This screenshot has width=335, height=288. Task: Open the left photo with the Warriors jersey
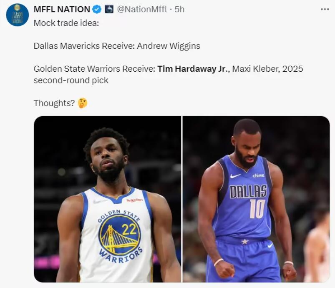[107, 199]
